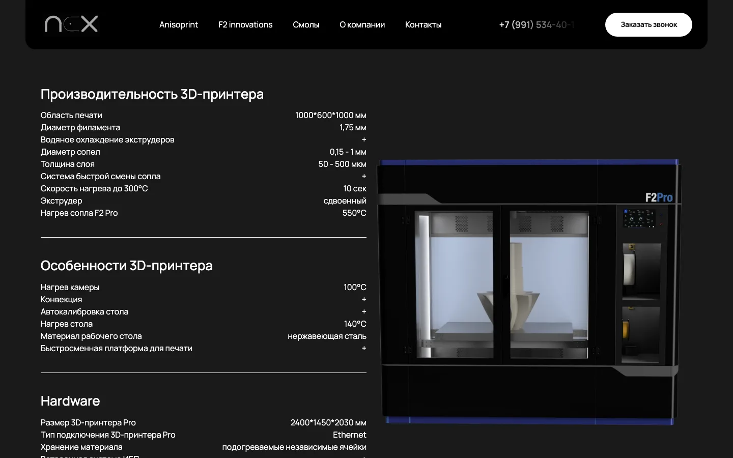Image resolution: width=733 pixels, height=458 pixels.
Task: Click Водяное охлаждение экструдеров label
Action: coord(107,139)
